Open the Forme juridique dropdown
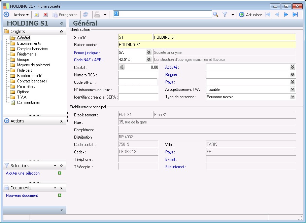Screen dimensions: 306x223 coord(148,52)
